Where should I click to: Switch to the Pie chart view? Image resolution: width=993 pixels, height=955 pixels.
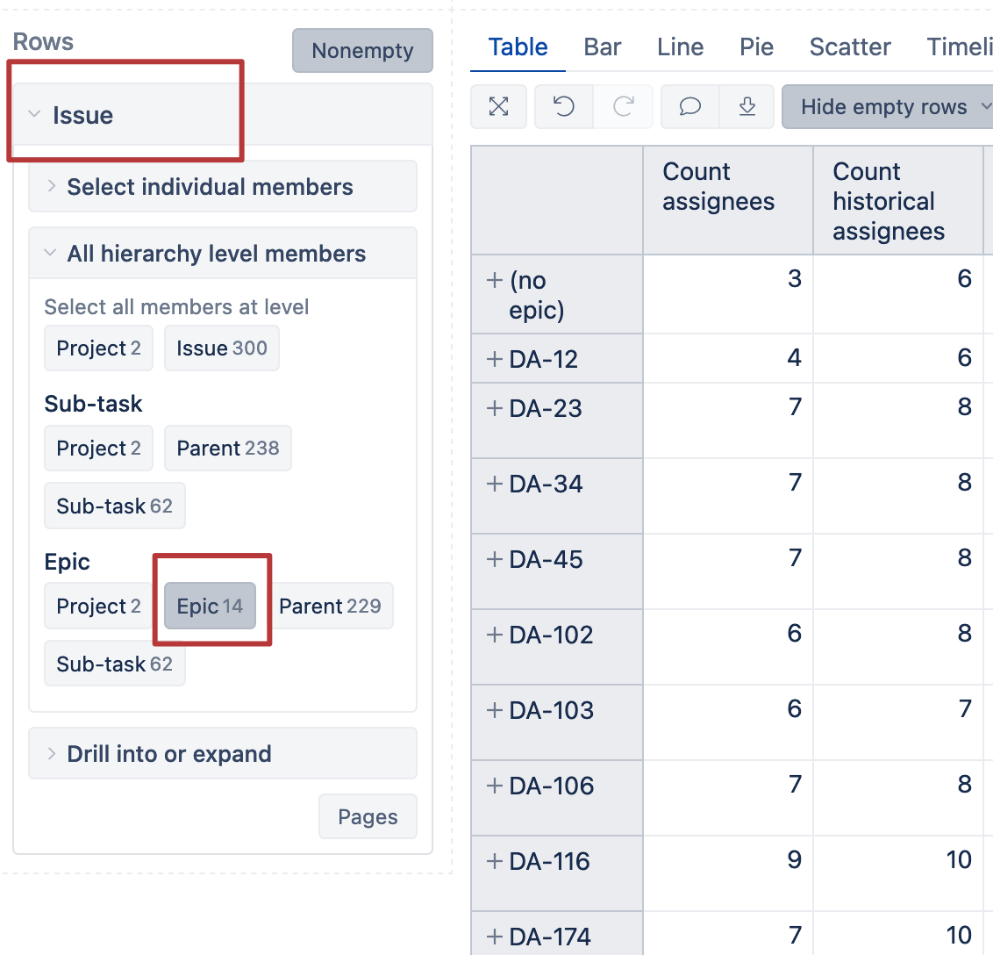(x=756, y=47)
